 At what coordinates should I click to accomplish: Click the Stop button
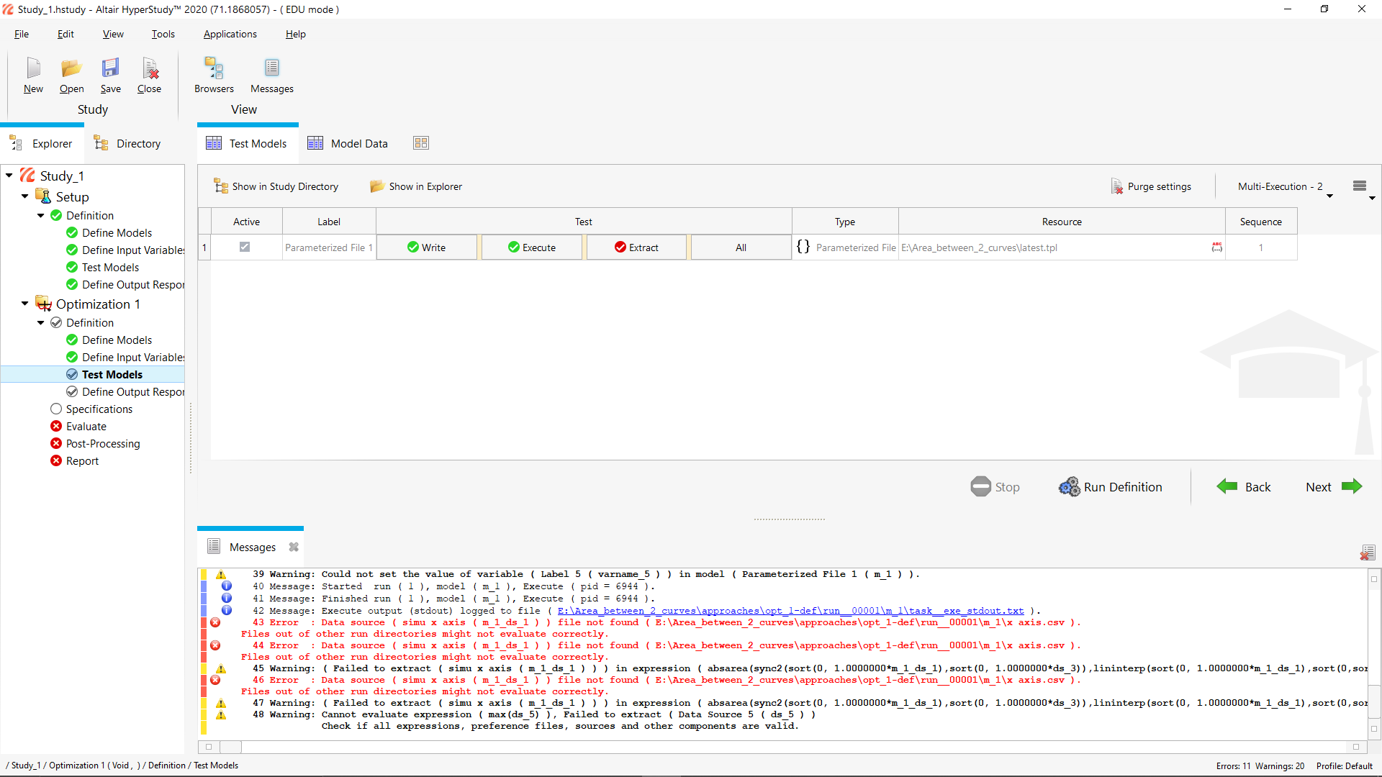(995, 487)
